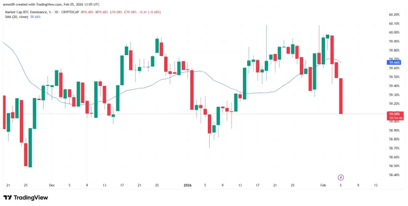Image resolution: width=408 pixels, height=206 pixels.
Task: Click the blue 59.66% SMA axis label
Action: 394,62
